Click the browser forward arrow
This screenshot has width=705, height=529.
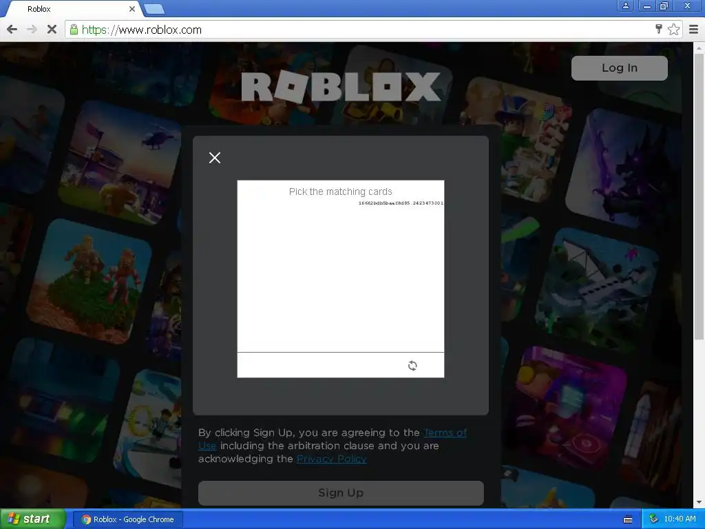(x=32, y=30)
